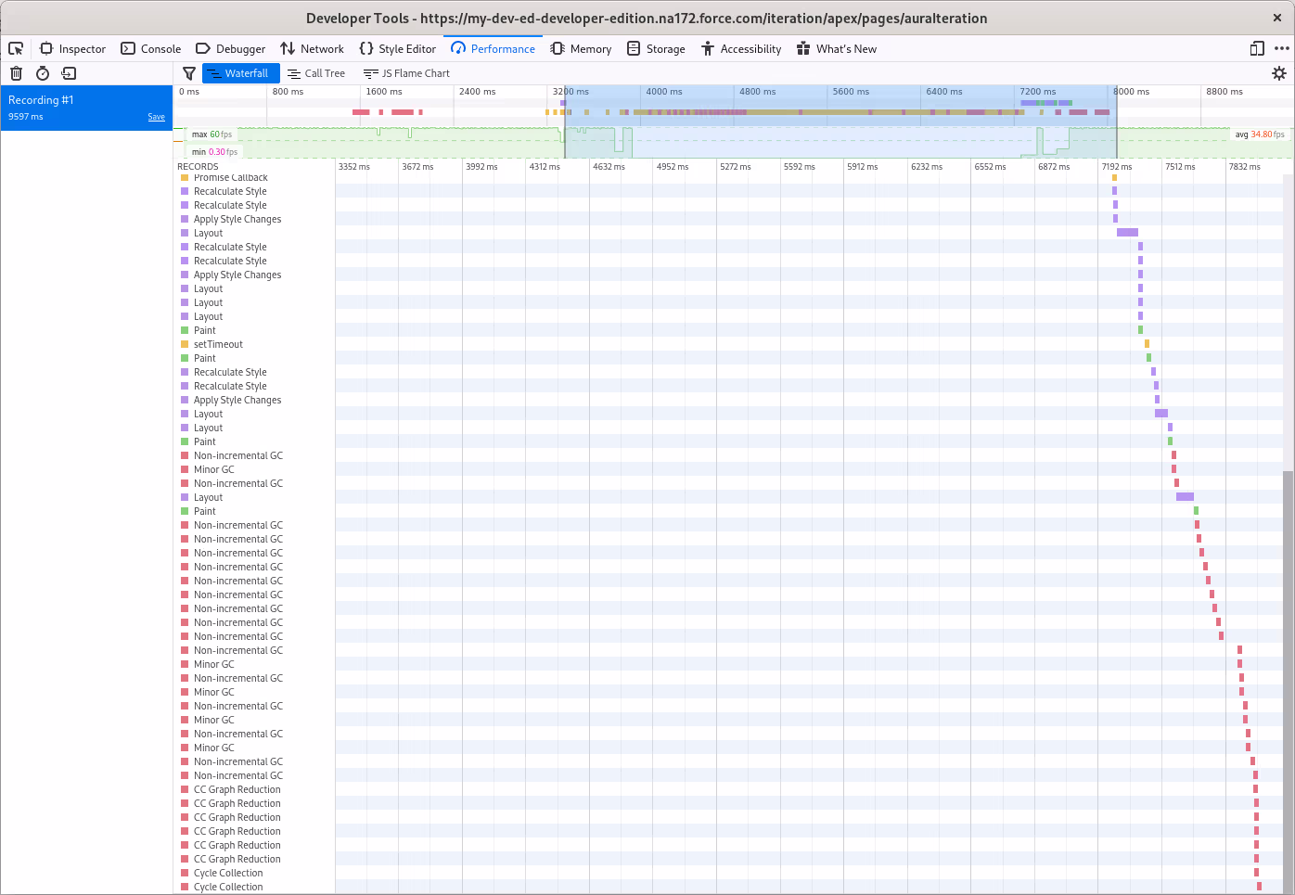The image size is (1295, 895).
Task: Activate the element picker icon
Action: (16, 48)
